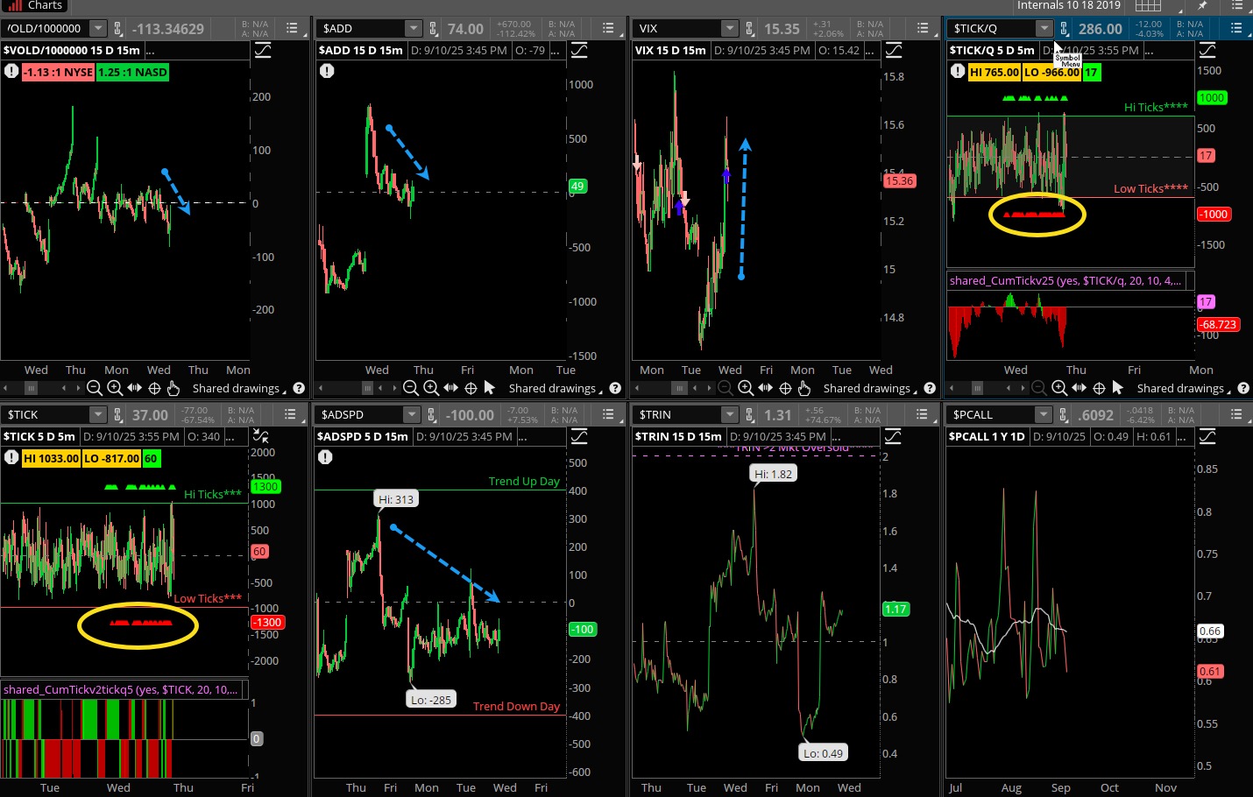Zoom in on the $VOLD chart

tap(115, 388)
